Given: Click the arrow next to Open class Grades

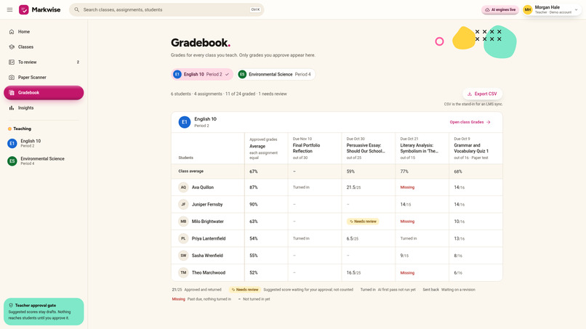Looking at the screenshot, I should point(489,122).
